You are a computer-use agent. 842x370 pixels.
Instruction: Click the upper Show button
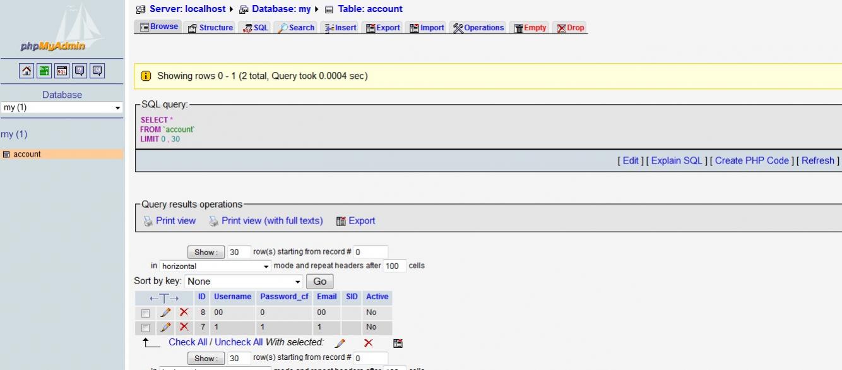coord(206,252)
